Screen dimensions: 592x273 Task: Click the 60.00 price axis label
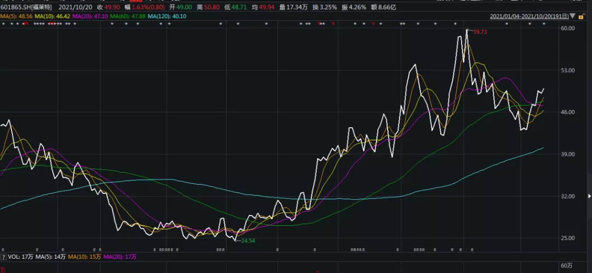pos(567,29)
